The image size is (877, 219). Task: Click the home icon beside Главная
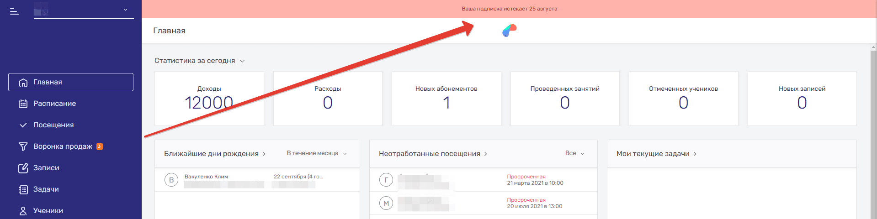pyautogui.click(x=23, y=83)
